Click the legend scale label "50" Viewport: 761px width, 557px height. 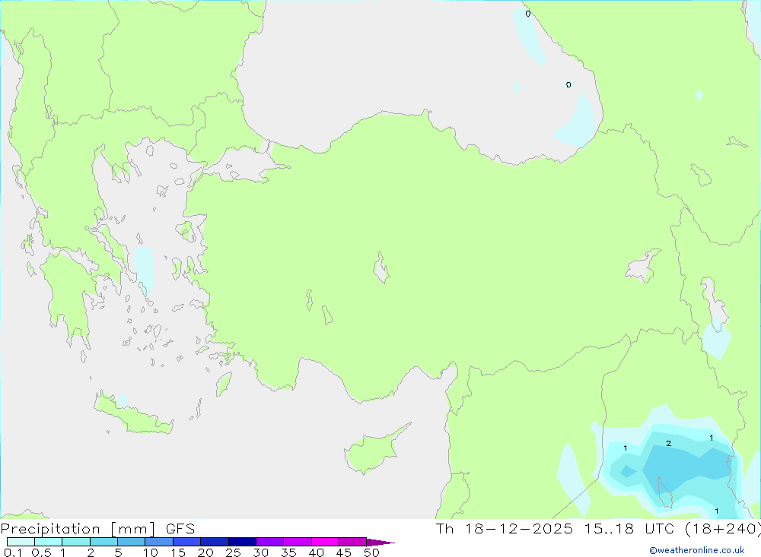click(372, 552)
